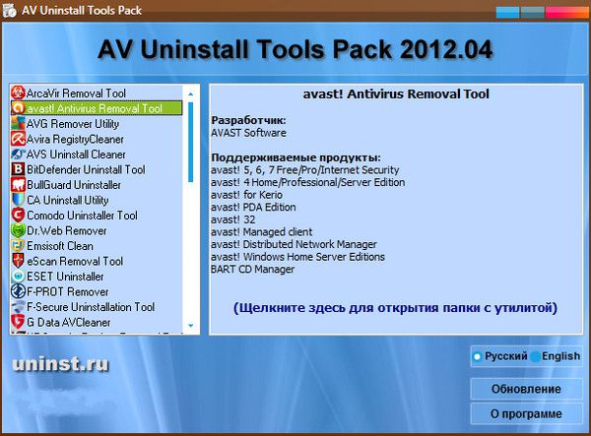This screenshot has height=436, width=591.
Task: Click the Dr.Web green spider icon
Action: [18, 230]
